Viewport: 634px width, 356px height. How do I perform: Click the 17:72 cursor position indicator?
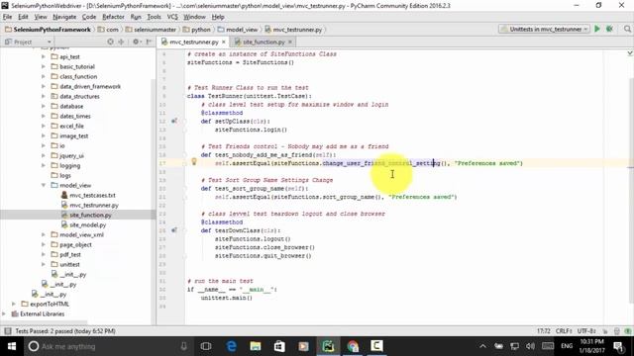(544, 331)
